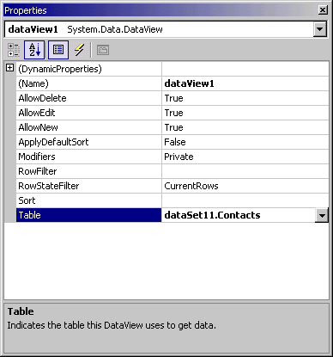Switch to Categorized view icon
The image size is (333, 357).
(13, 50)
